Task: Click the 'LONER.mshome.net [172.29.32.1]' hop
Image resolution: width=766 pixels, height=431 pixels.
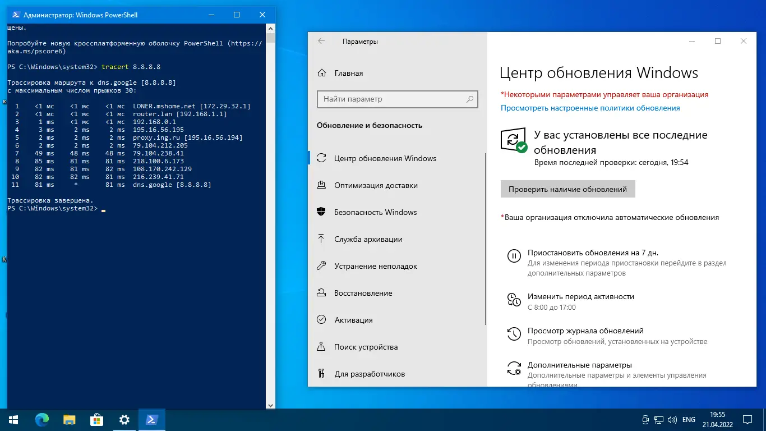Action: pos(192,106)
